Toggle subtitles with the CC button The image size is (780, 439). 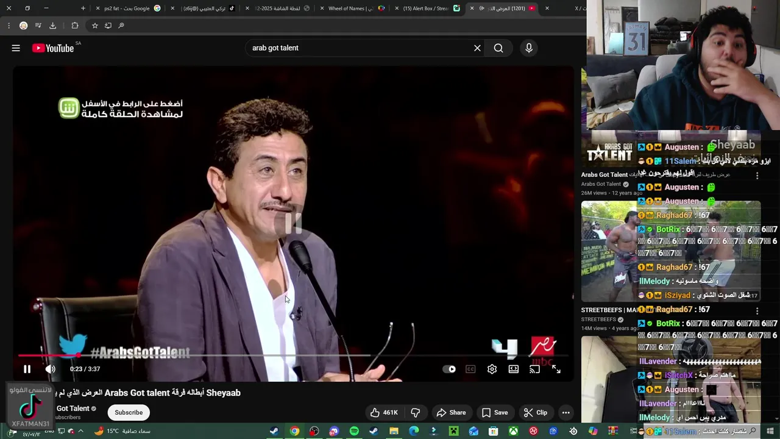coord(470,369)
